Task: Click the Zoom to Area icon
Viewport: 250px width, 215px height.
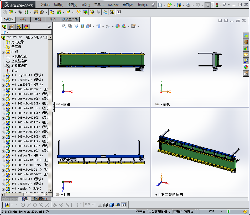Action: [x=70, y=26]
